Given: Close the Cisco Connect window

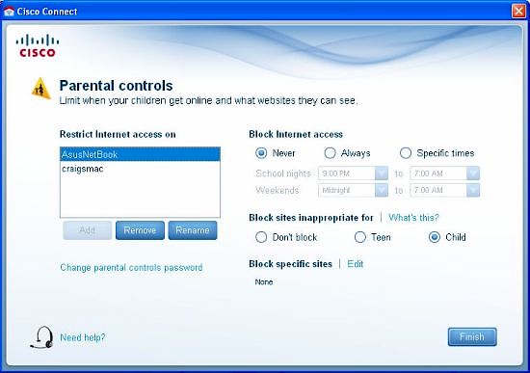Looking at the screenshot, I should [518, 12].
